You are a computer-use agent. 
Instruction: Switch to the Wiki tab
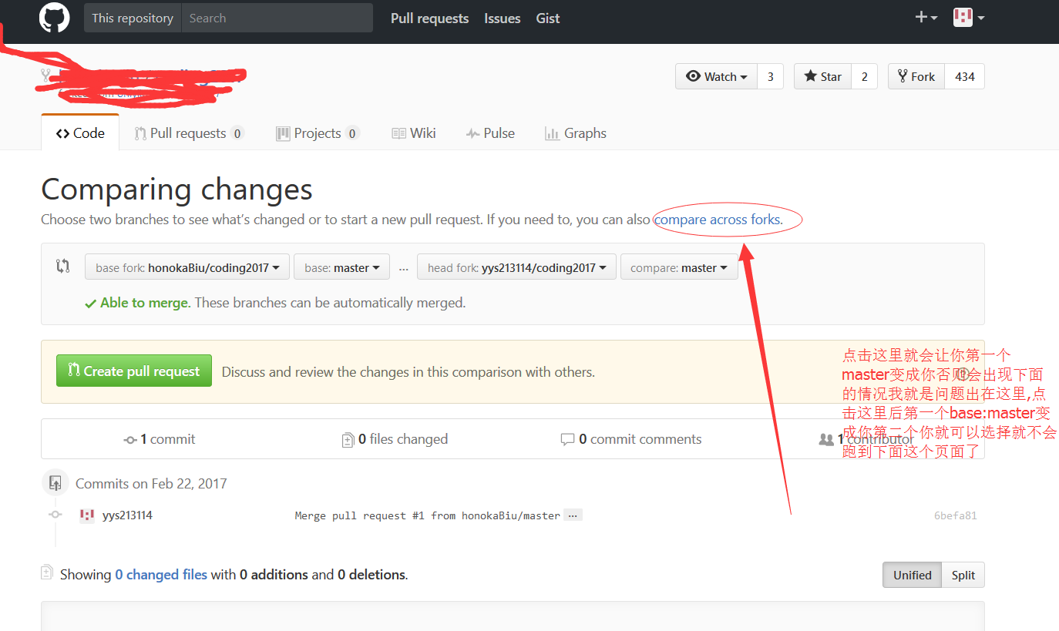[x=414, y=133]
